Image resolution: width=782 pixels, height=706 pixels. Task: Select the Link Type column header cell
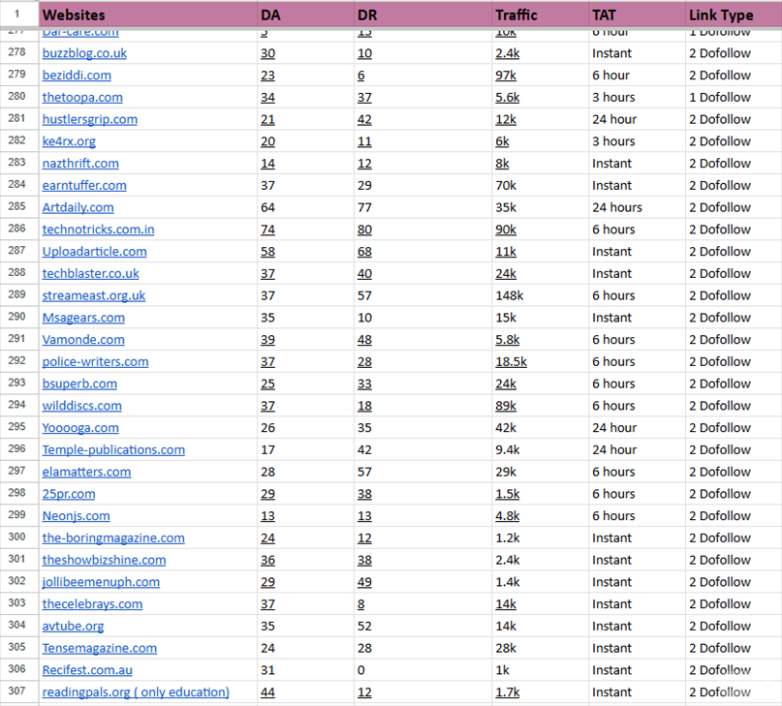734,15
